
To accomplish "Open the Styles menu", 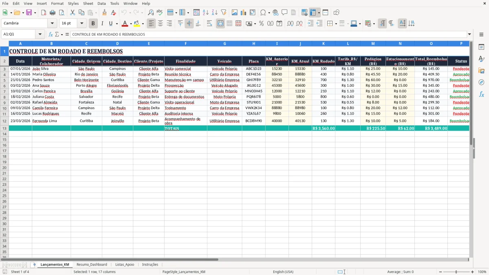I will pyautogui.click(x=73, y=3).
